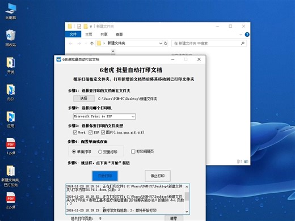Viewport: 295px width, 221px height.
Task: Go forward in Explorer window
Action: 79,44
